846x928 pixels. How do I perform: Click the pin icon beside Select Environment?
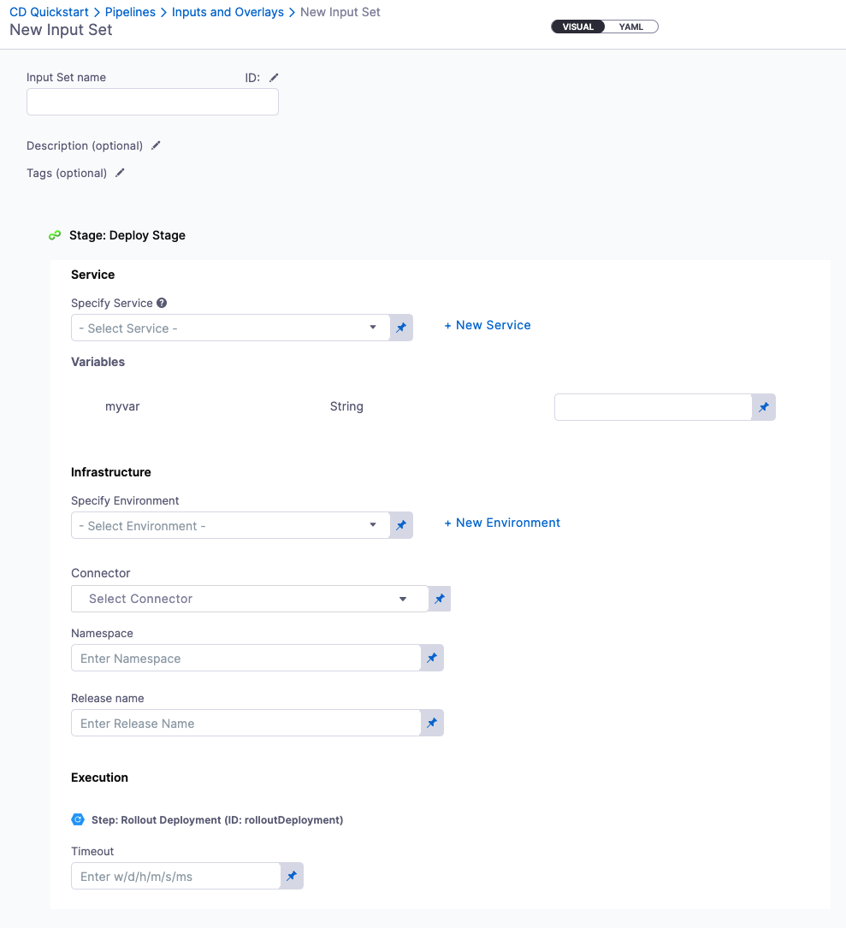click(401, 526)
